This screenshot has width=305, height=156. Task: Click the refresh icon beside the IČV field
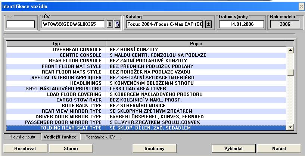click(116, 25)
